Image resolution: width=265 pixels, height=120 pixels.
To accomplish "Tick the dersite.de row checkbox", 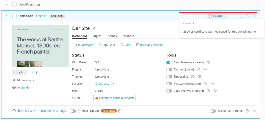I will tap(14, 16).
